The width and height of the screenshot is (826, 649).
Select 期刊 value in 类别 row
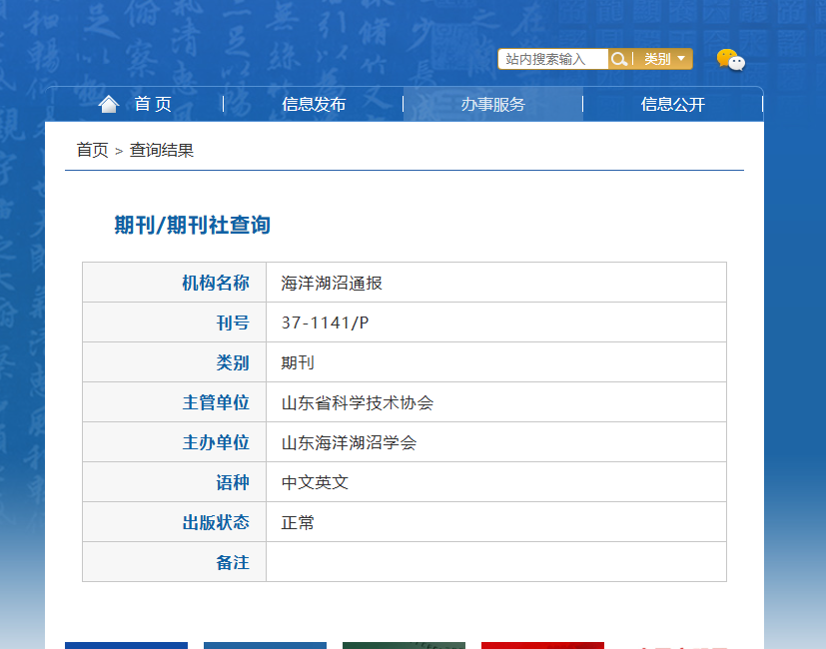[x=298, y=362]
